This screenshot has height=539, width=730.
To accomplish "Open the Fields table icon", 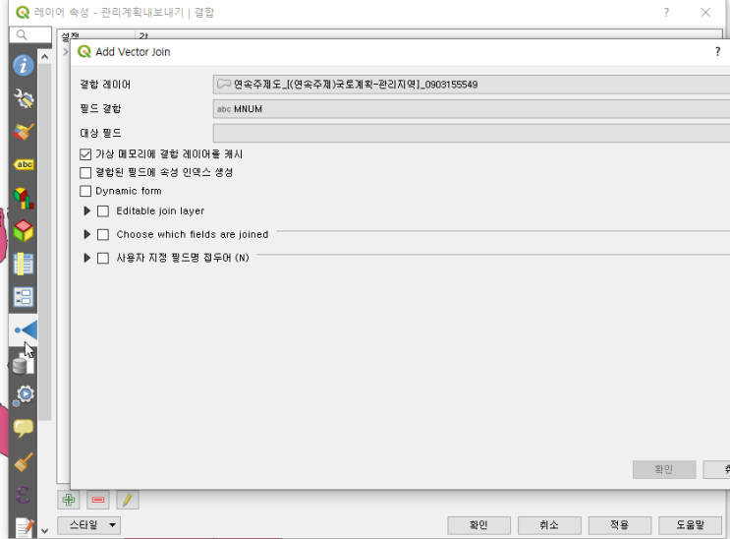I will click(x=24, y=264).
